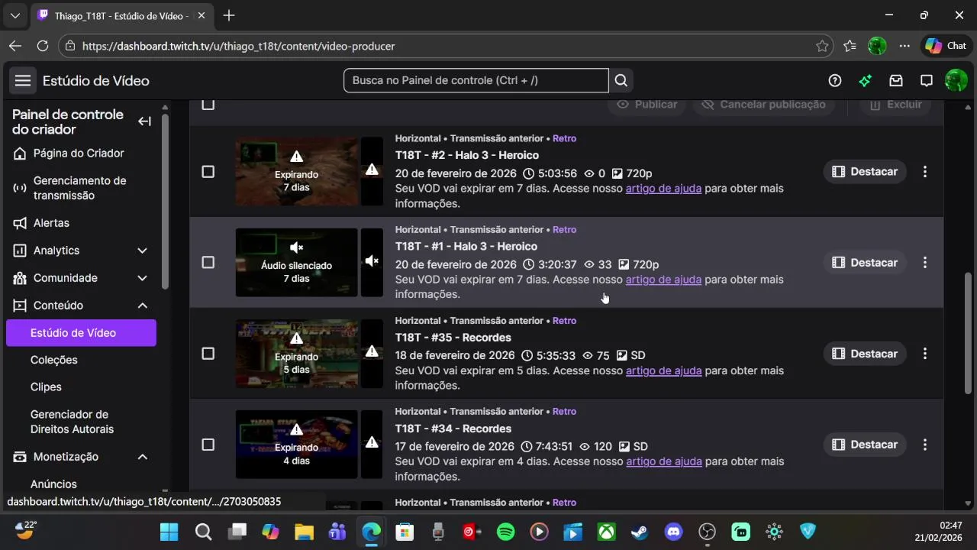This screenshot has width=977, height=550.
Task: Open options menu for Halo 3 #2 video
Action: (925, 171)
